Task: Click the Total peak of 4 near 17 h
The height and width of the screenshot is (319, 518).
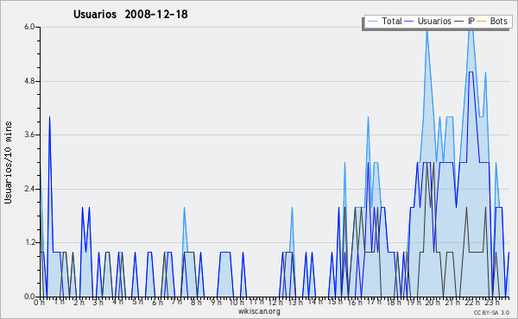Action: tap(368, 116)
